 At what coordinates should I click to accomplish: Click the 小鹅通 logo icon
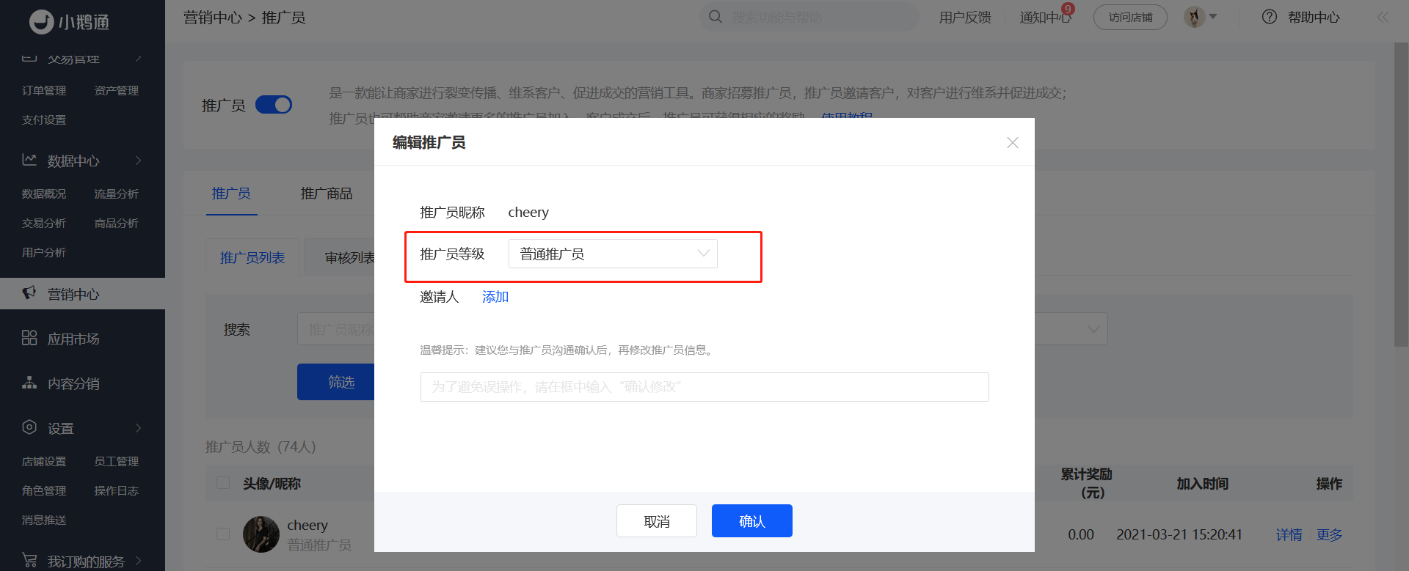click(41, 22)
